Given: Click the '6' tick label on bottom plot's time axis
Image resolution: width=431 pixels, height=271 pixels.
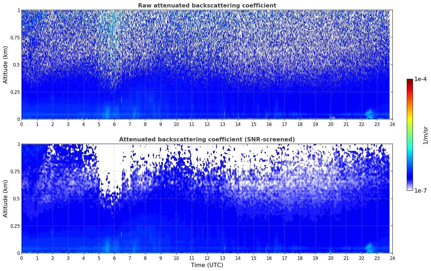Looking at the screenshot, I should pos(114,258).
